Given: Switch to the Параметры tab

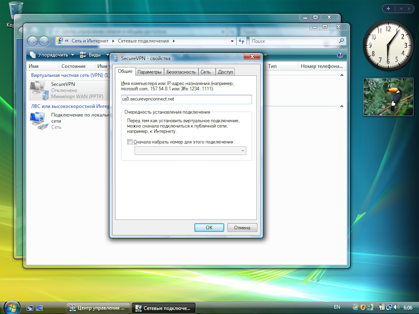Looking at the screenshot, I should 149,72.
